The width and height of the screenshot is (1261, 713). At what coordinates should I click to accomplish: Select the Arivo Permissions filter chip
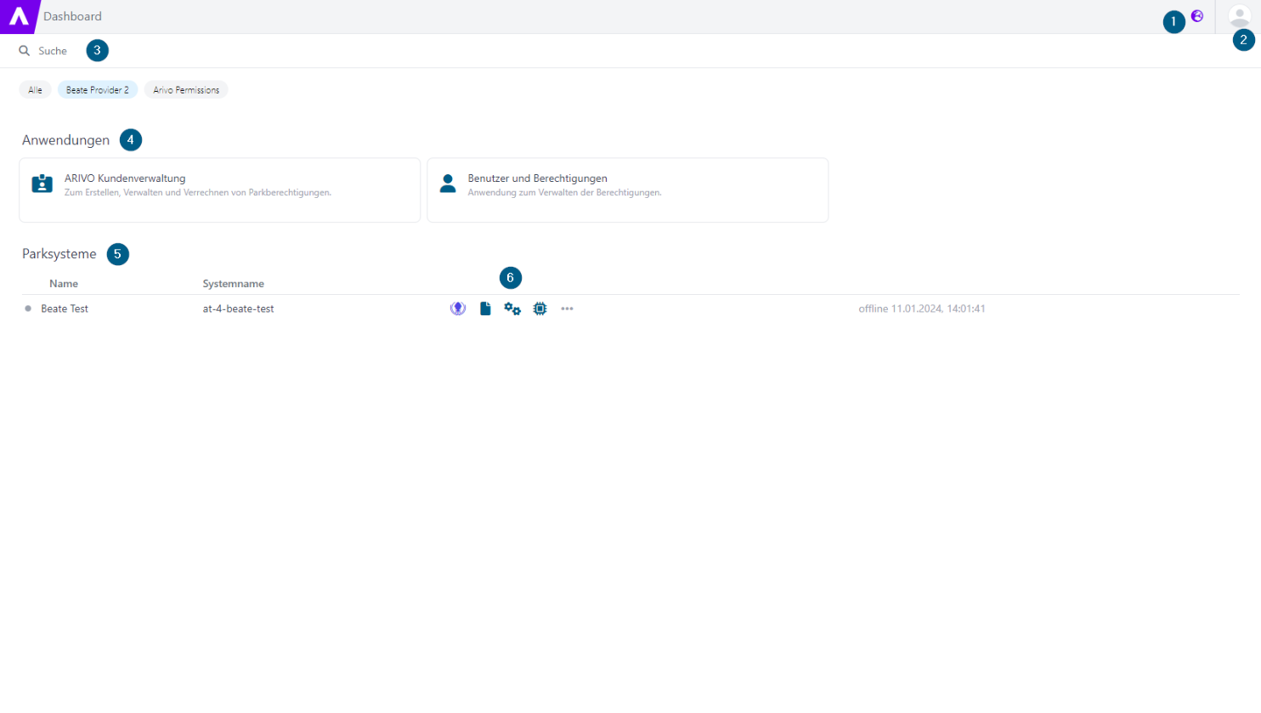click(186, 90)
